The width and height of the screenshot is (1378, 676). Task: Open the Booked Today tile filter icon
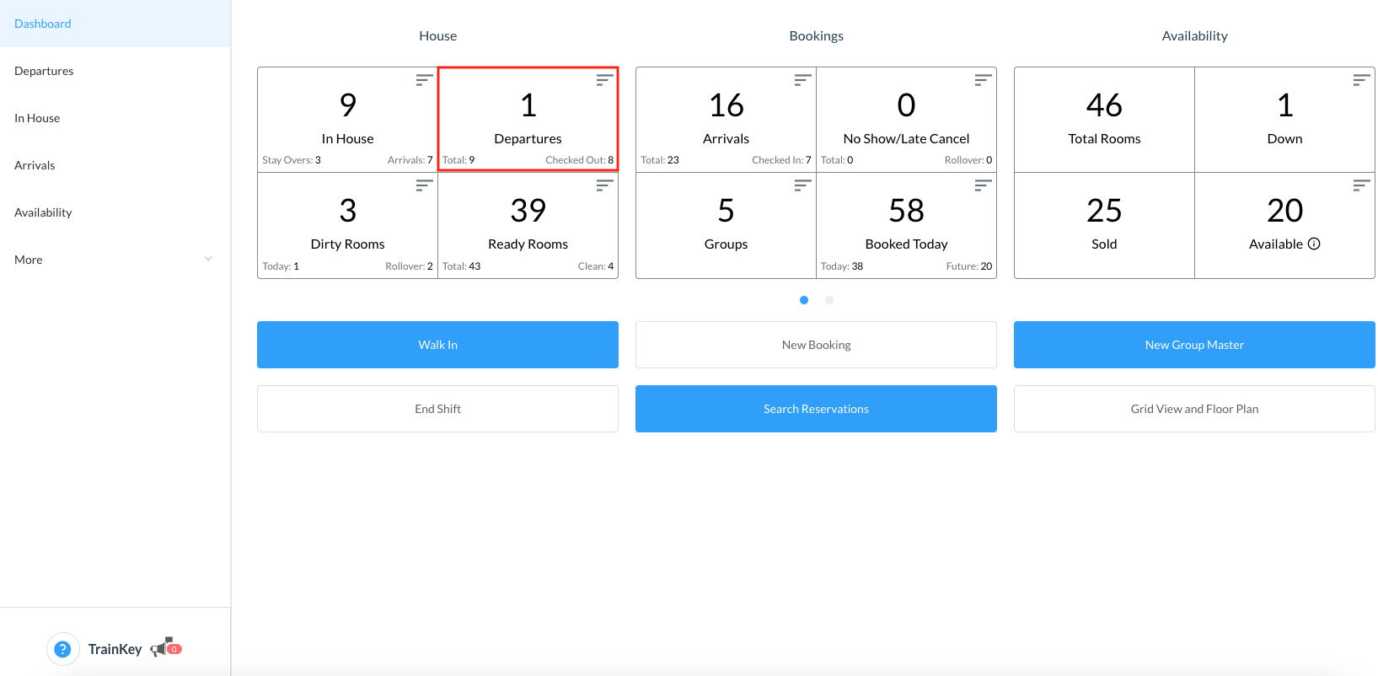pos(983,185)
